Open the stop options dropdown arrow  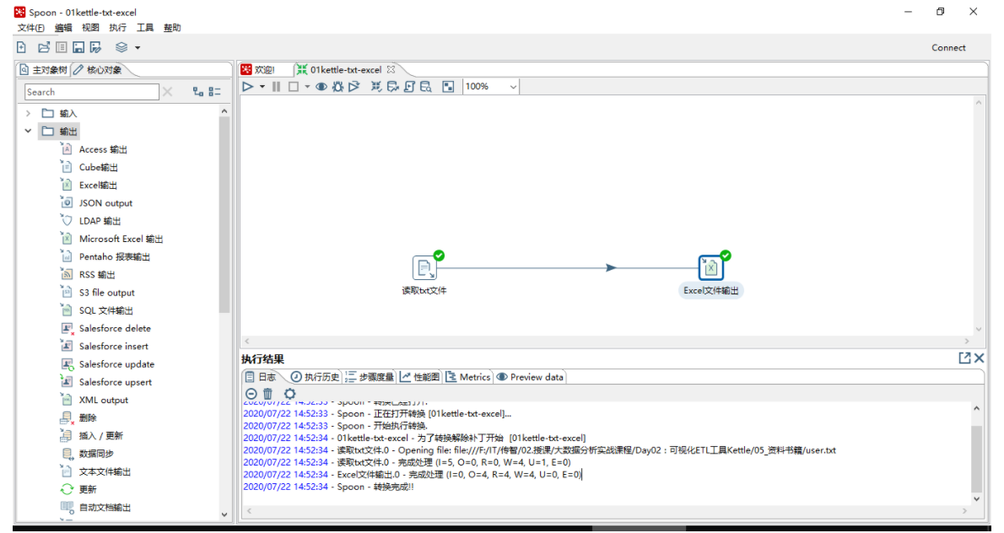point(307,87)
